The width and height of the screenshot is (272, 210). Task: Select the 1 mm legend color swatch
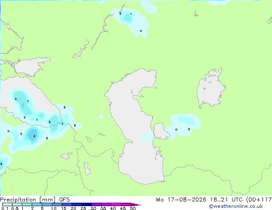27,204
